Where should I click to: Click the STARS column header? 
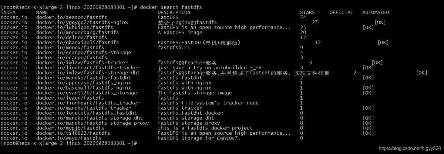[307, 12]
